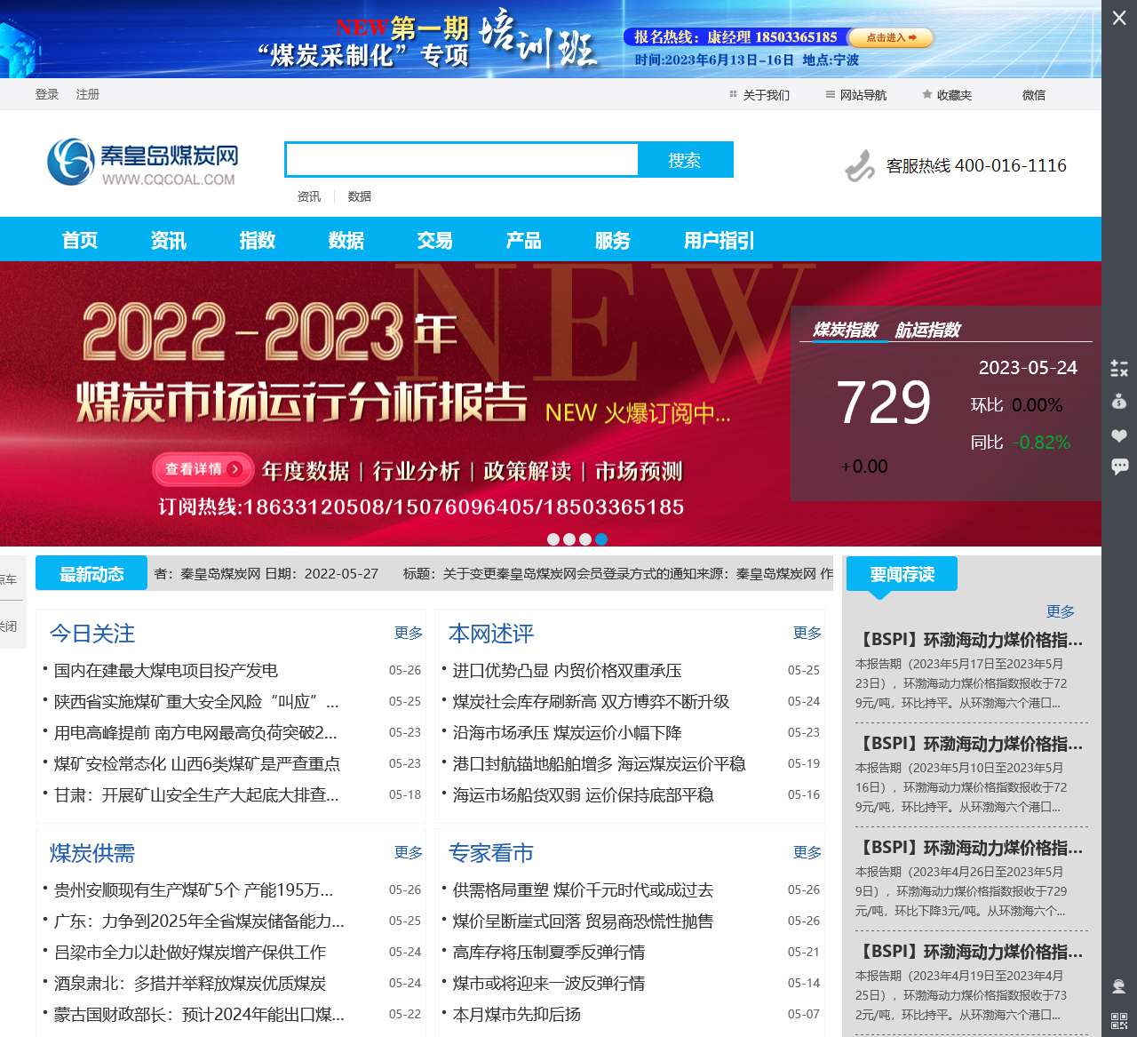Open the calculator icon in right sidebar
1137x1037 pixels.
1119,368
